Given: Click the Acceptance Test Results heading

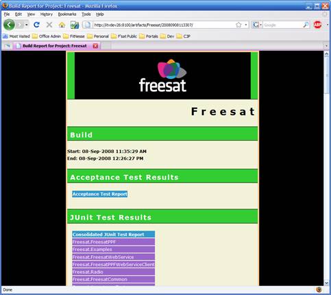Looking at the screenshot, I should click(124, 177).
